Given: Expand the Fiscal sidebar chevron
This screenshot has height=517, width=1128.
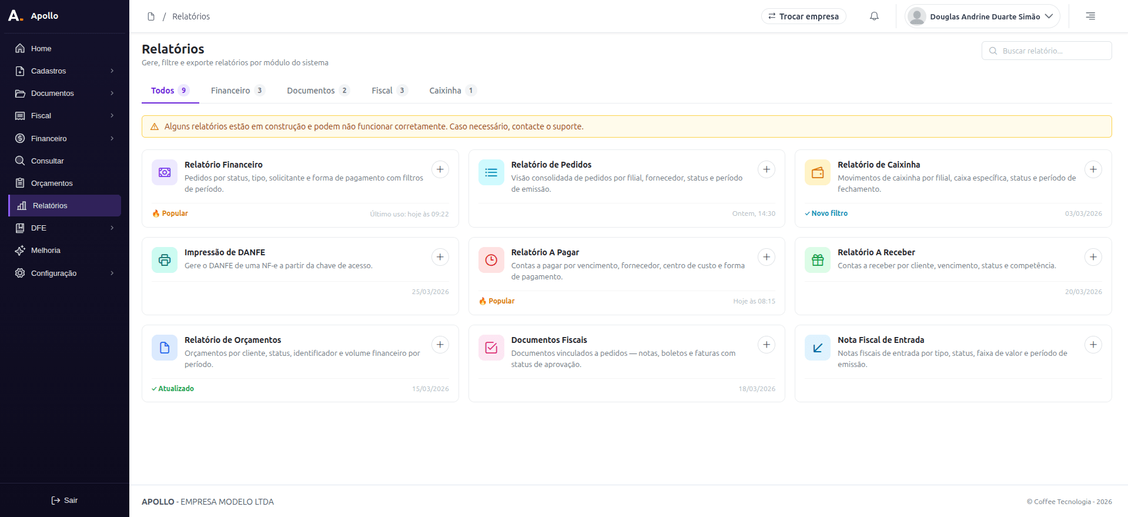Looking at the screenshot, I should tap(112, 116).
